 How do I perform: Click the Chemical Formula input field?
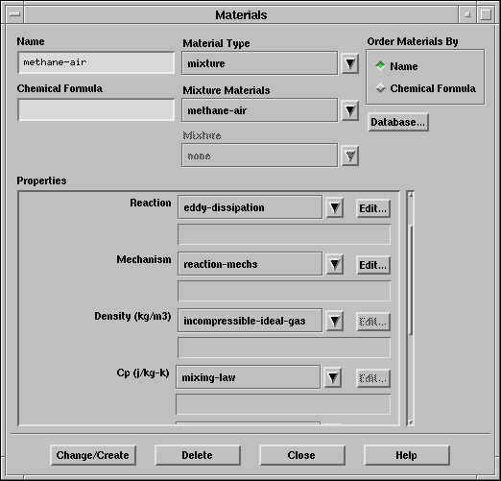click(x=96, y=109)
